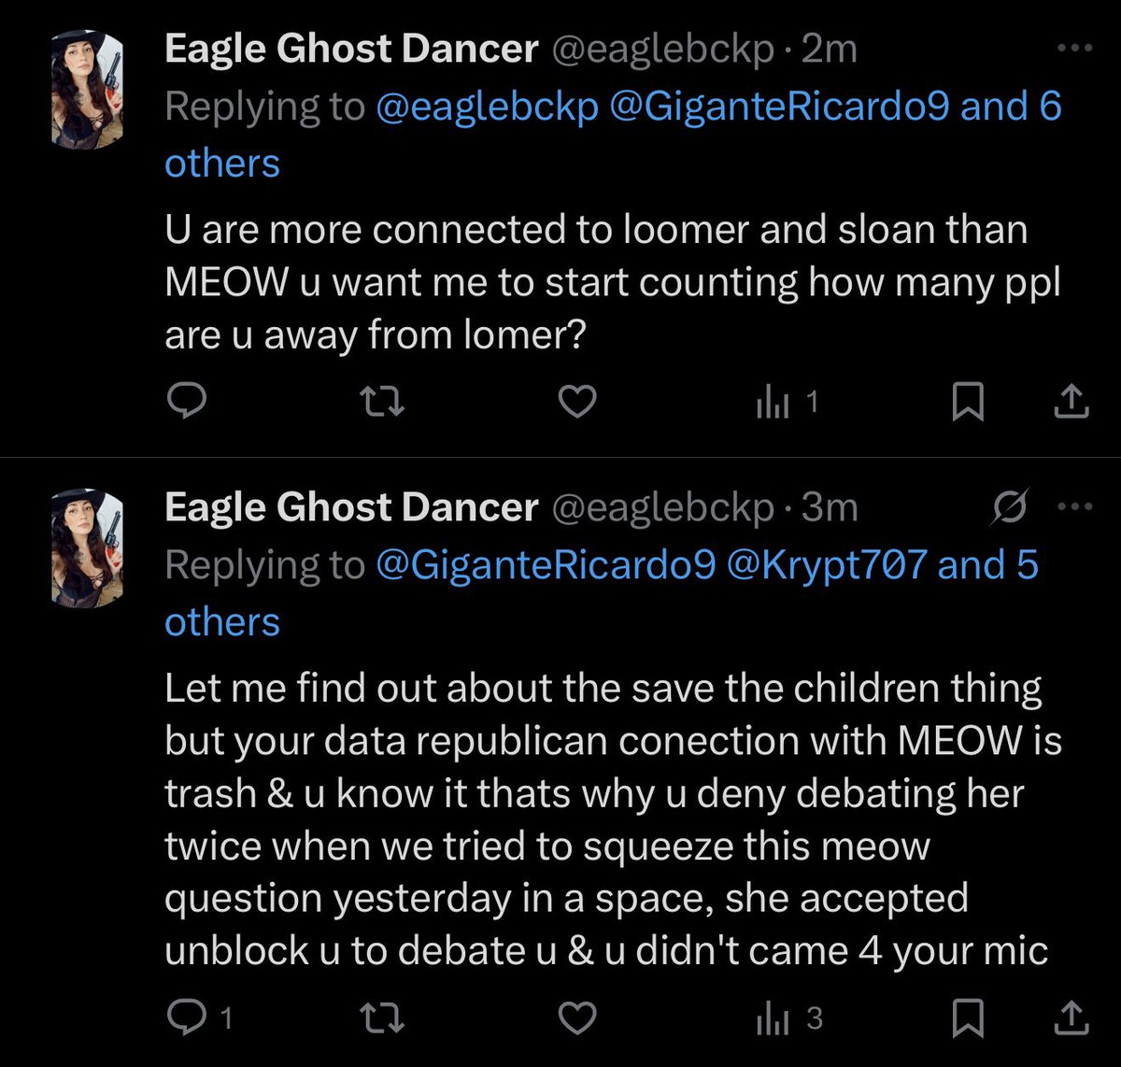1121x1067 pixels.
Task: Open more options for the 2m tweet
Action: [1073, 49]
